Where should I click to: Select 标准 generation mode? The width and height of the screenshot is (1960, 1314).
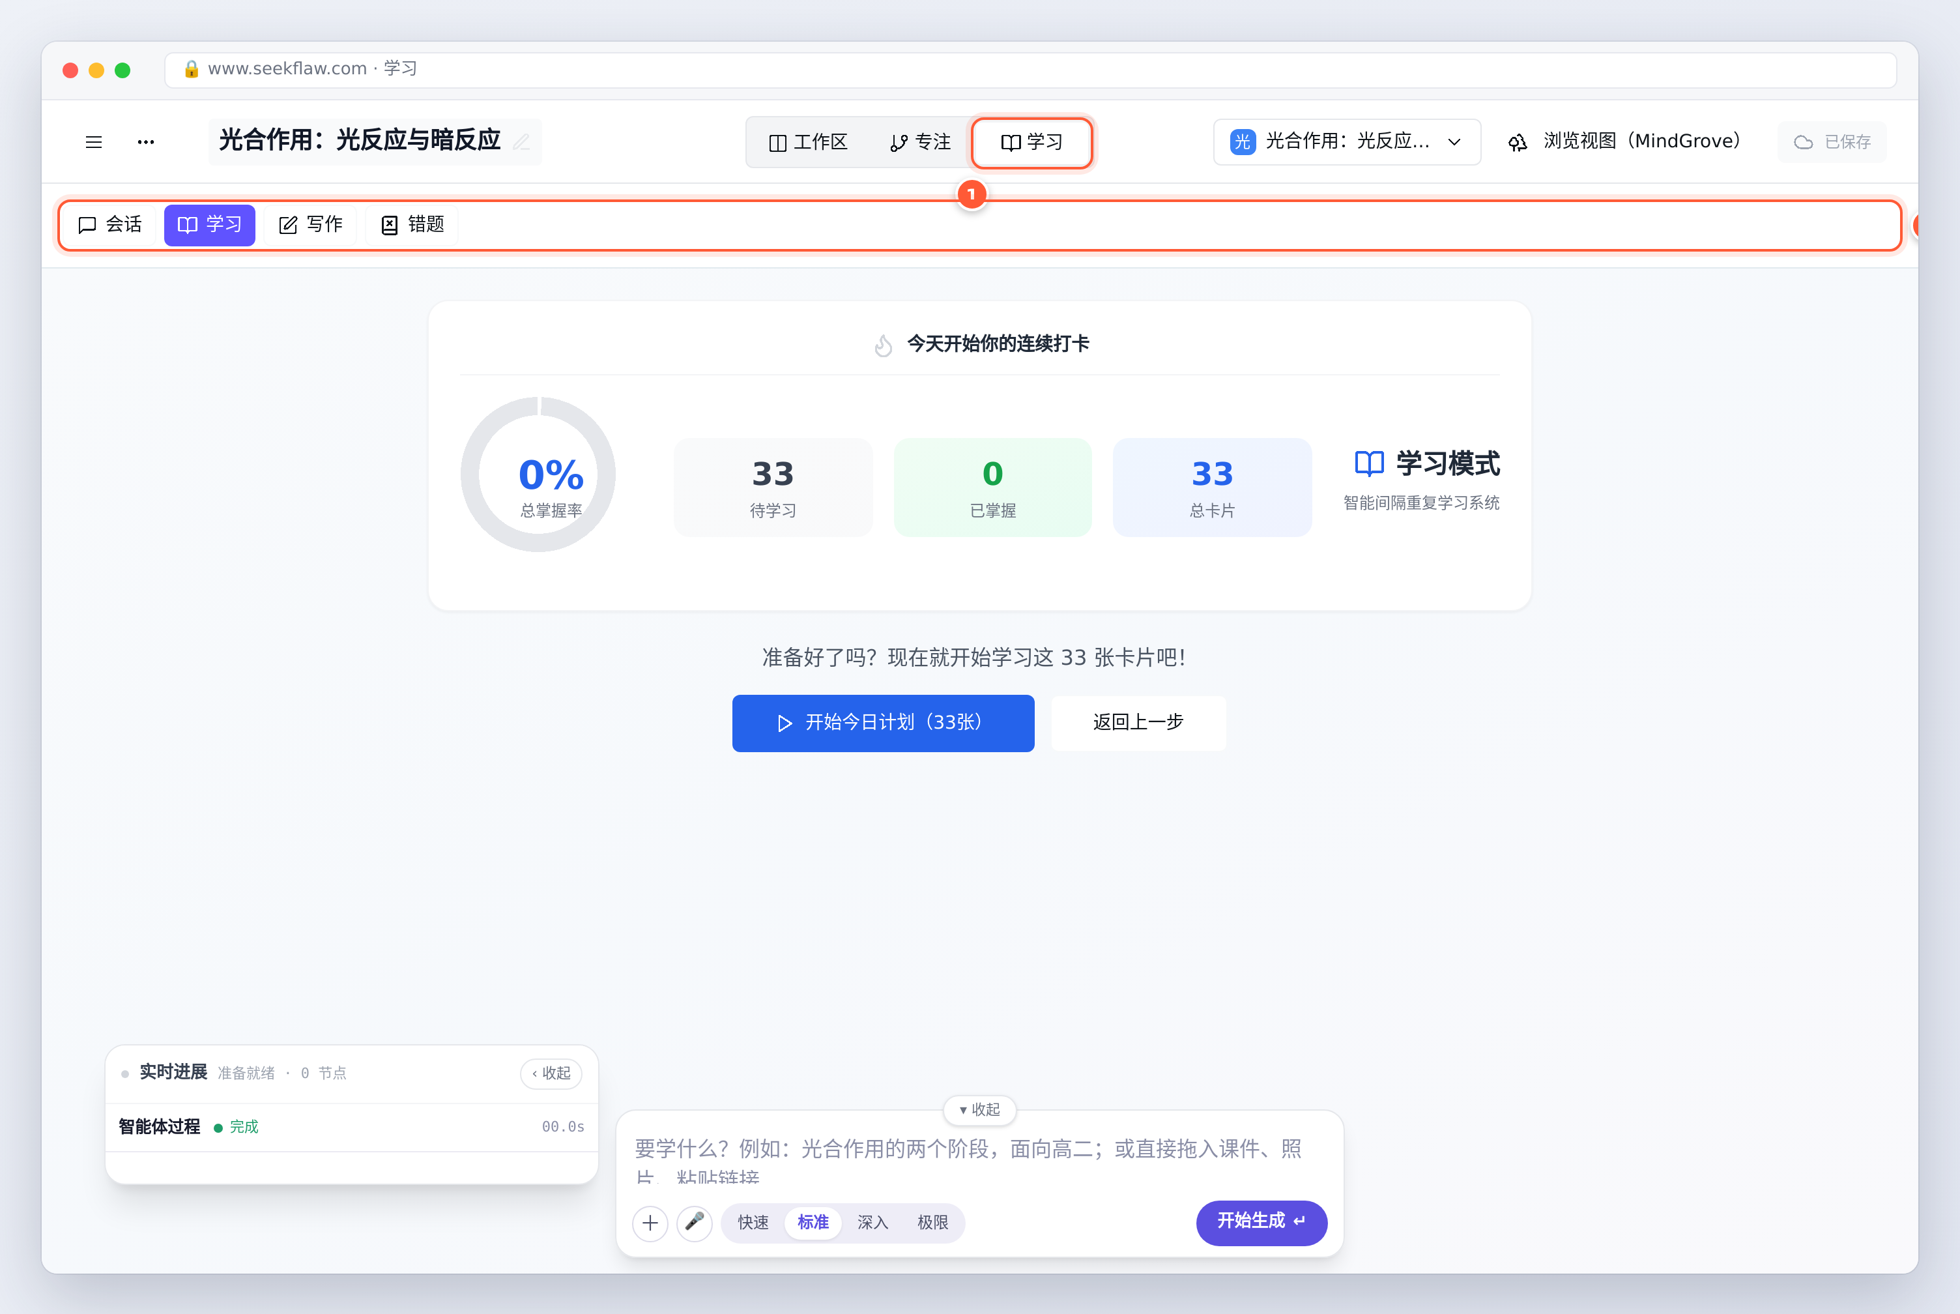(813, 1223)
